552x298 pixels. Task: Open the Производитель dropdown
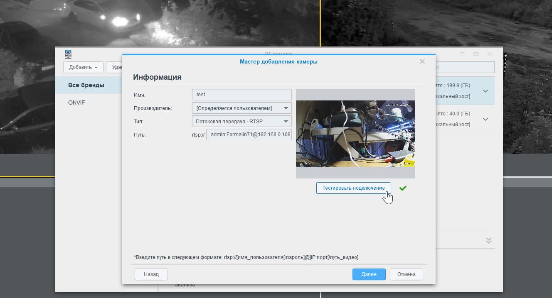coord(242,108)
